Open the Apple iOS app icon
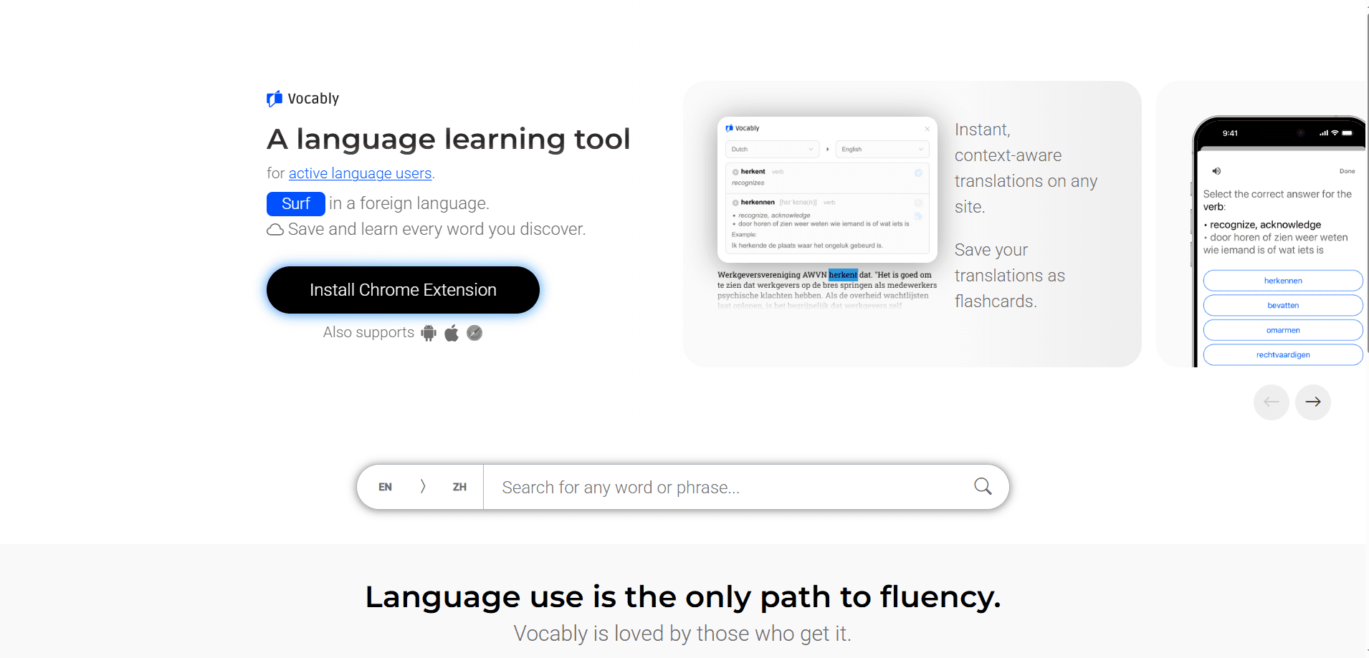 coord(452,333)
